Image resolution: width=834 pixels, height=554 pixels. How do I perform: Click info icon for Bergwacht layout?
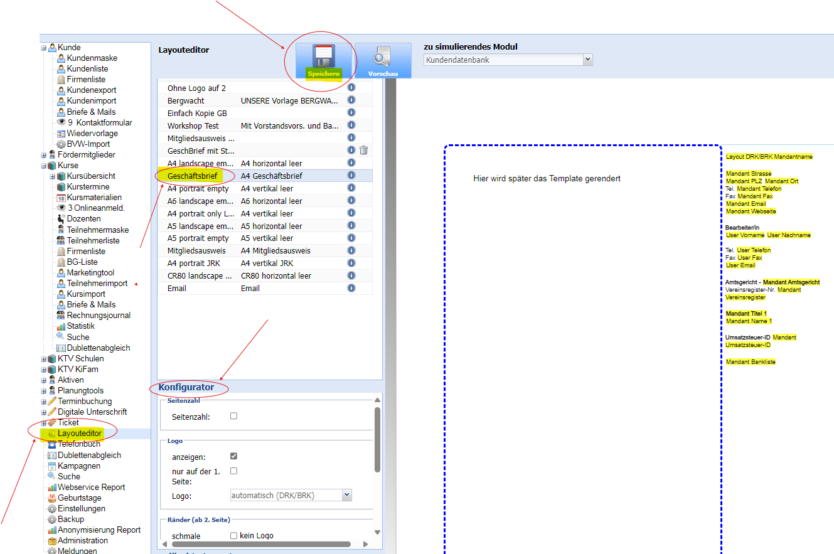point(351,100)
